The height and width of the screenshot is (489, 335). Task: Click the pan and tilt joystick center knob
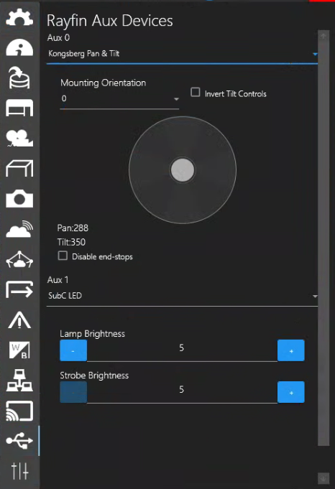click(183, 170)
